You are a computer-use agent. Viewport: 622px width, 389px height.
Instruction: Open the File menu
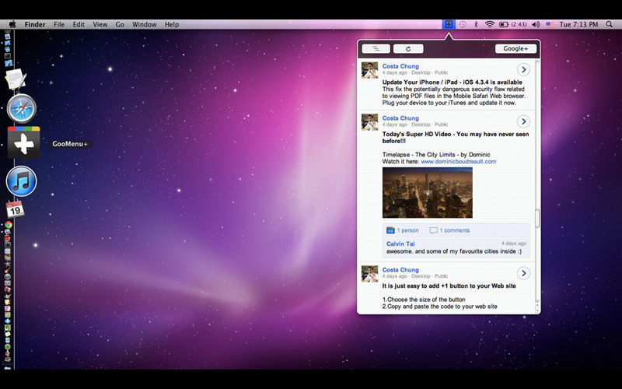59,24
